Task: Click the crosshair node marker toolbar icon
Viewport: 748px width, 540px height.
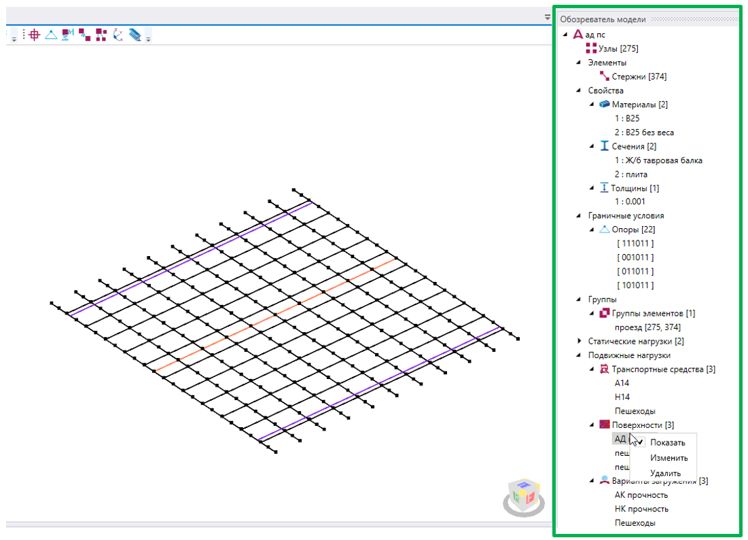Action: (x=35, y=35)
